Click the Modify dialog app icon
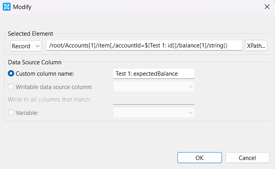The image size is (275, 169). click(7, 7)
